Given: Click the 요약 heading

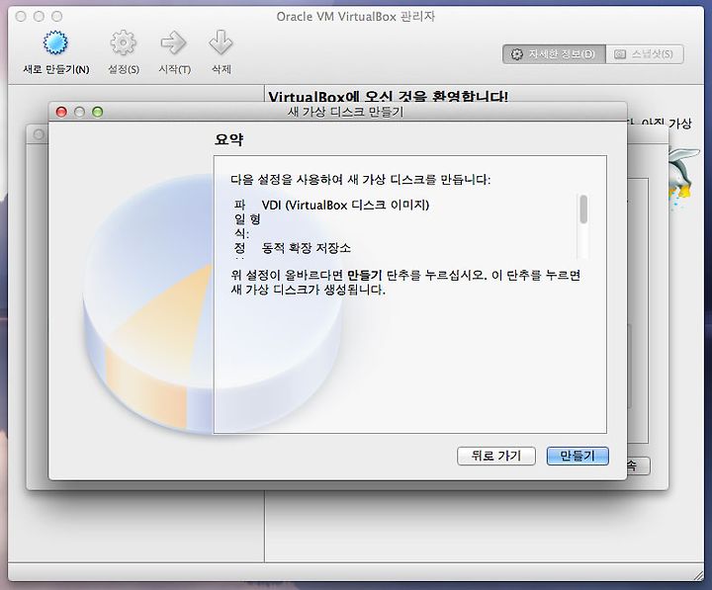Looking at the screenshot, I should [228, 139].
